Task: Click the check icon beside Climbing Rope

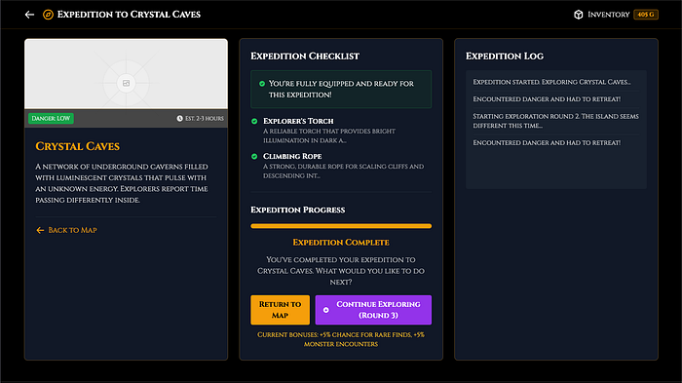Action: point(254,156)
